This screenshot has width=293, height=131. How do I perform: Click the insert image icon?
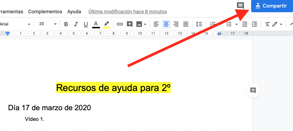tap(139, 24)
